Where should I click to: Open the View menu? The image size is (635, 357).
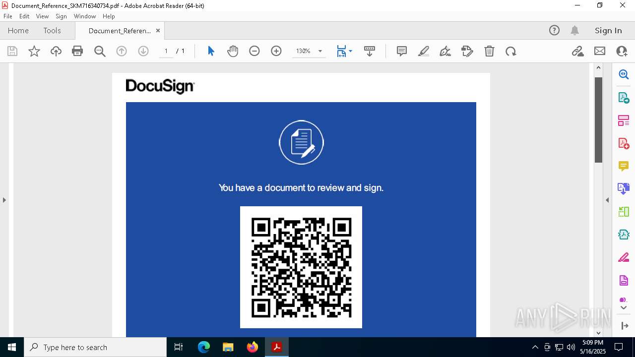[x=42, y=16]
